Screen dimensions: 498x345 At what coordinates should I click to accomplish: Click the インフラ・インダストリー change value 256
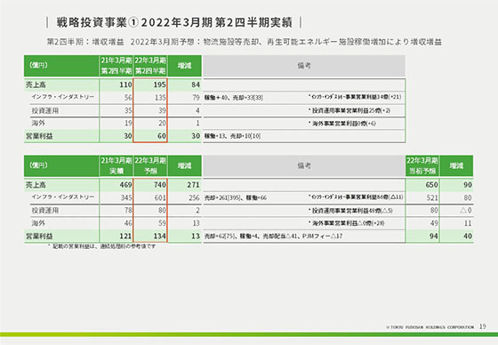(194, 197)
